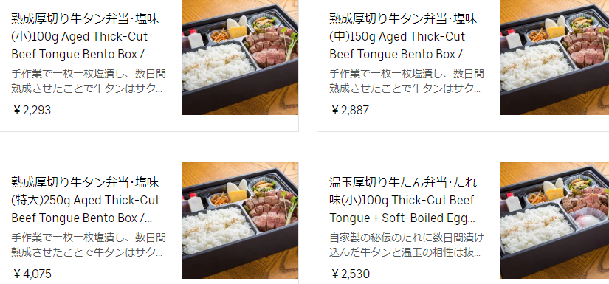The height and width of the screenshot is (284, 609).
Task: Click title 熟成厚切り牛タン弁当 (小)100g
Action: 85,36
